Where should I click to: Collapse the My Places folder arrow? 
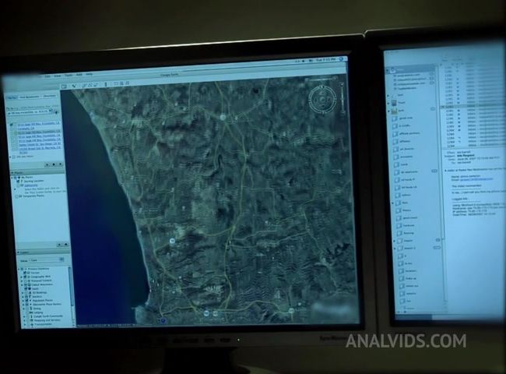click(x=12, y=178)
